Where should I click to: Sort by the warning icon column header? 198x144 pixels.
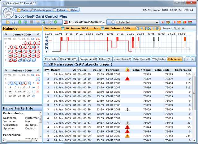click(x=127, y=70)
